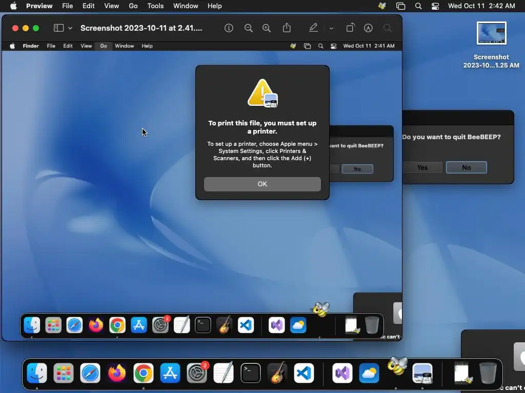Open purple Visual Studio in the main desktop Dock

pyautogui.click(x=342, y=373)
